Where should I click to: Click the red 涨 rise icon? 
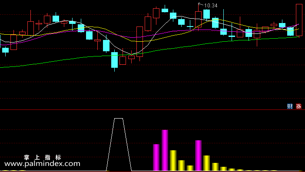coord(298,106)
